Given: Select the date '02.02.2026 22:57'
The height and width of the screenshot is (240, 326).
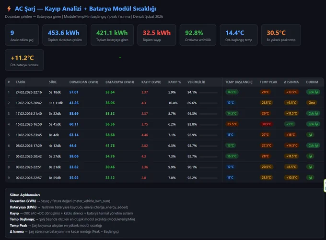Looking at the screenshot, I should click(29, 178).
